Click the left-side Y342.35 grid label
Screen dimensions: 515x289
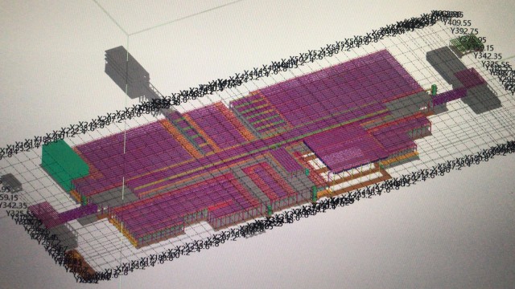click(13, 206)
